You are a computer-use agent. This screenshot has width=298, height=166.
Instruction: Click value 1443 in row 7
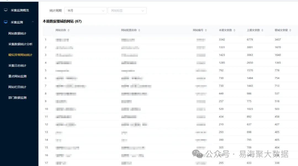250,86
